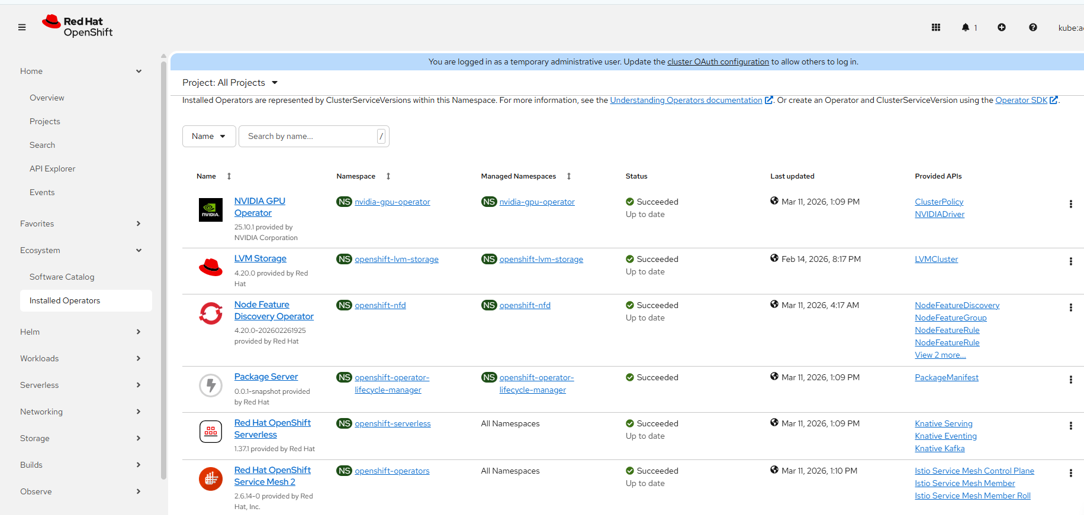Viewport: 1084px width, 515px height.
Task: Open Understanding Operators documentation link
Action: (686, 100)
